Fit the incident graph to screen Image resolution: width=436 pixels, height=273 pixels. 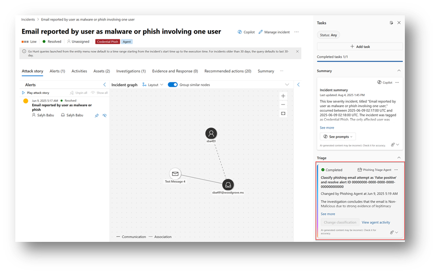tap(283, 114)
